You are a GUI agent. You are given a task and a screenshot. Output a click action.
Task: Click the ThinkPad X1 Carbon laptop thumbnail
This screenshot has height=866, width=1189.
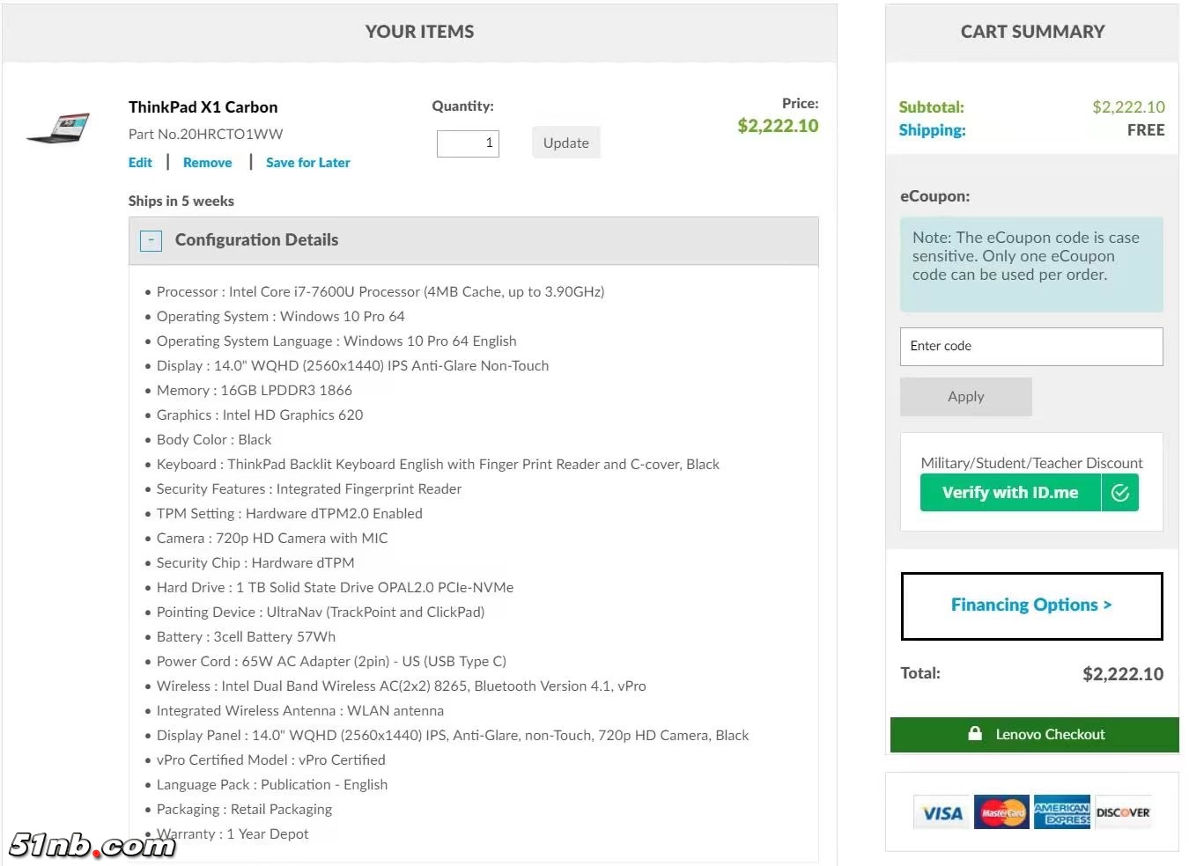tap(59, 128)
